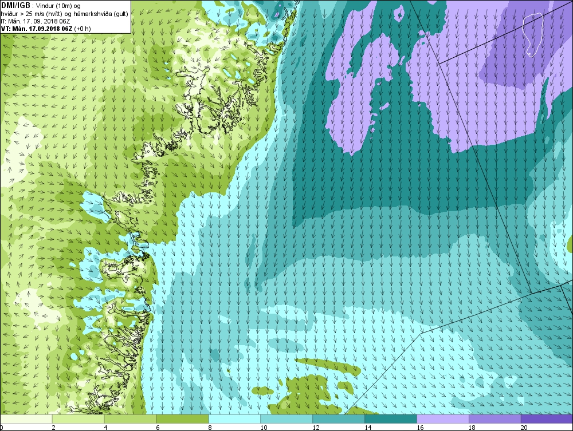Click the 8–10 m/s pale cyan legend swatch
Image resolution: width=573 pixels, height=431 pixels.
234,419
